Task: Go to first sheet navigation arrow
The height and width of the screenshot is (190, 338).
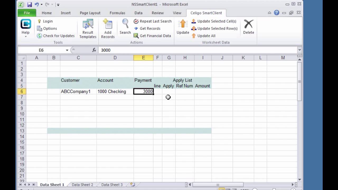Action: [x=20, y=185]
